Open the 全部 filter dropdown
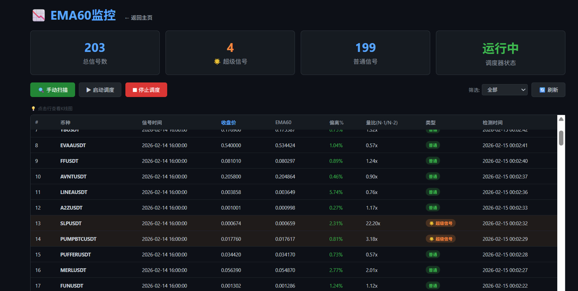The height and width of the screenshot is (291, 578). pos(504,90)
